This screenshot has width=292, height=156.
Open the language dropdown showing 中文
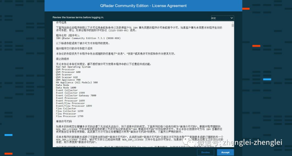[x=222, y=18]
